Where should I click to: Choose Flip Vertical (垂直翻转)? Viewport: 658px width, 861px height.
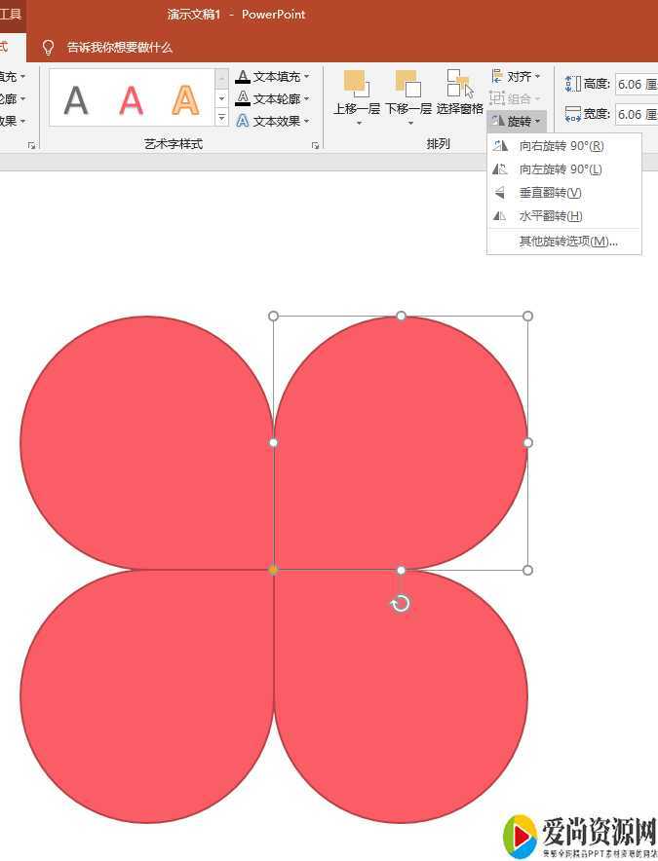click(550, 193)
